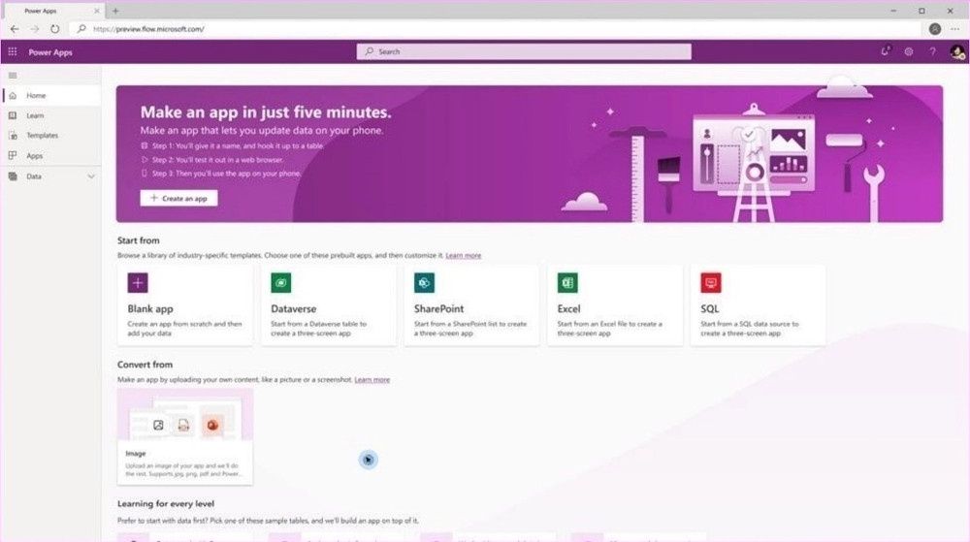Click the Power Apps browser tab

52,11
